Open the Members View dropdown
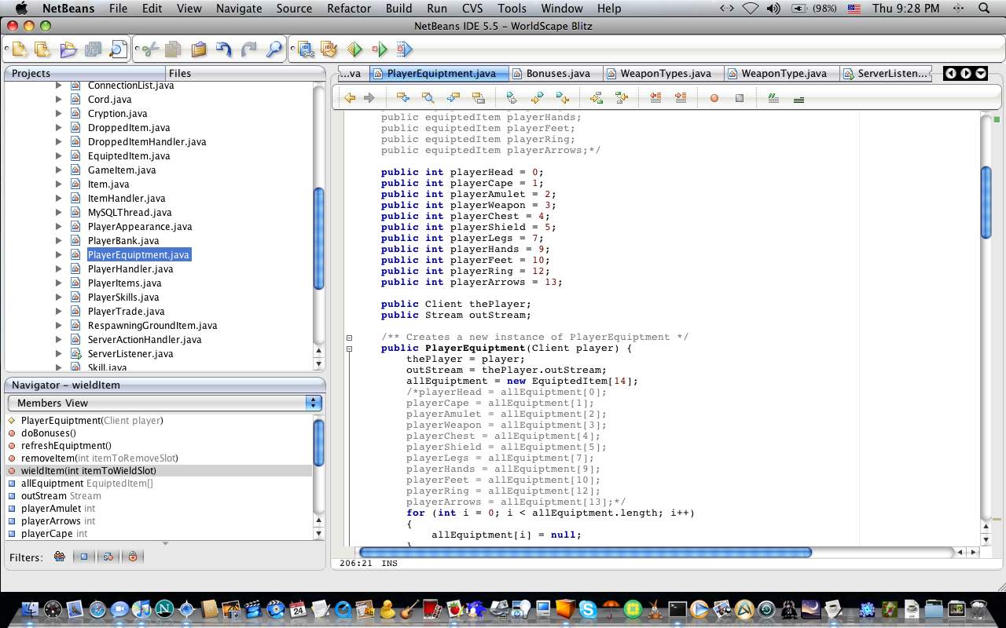The image size is (1006, 628). point(164,403)
